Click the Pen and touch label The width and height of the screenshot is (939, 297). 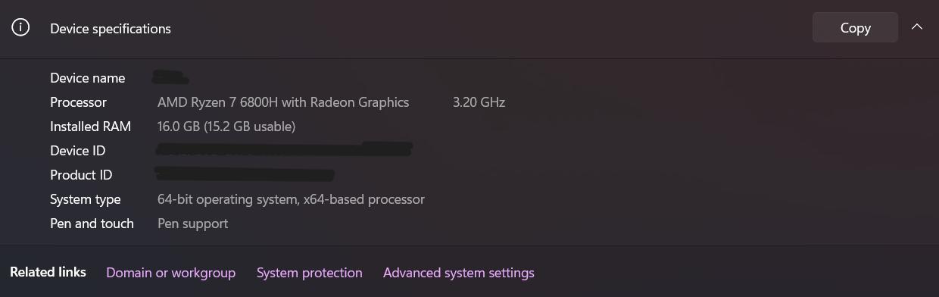pyautogui.click(x=92, y=224)
